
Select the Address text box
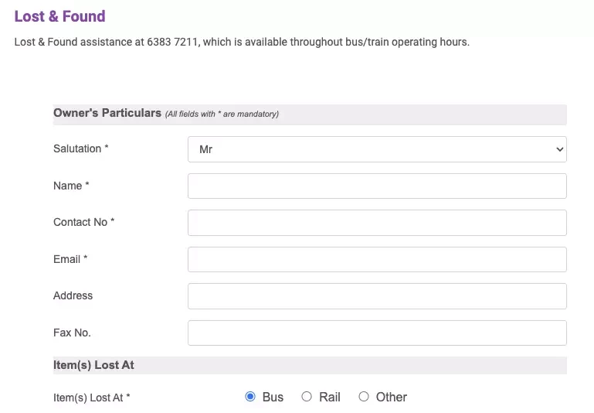coord(377,296)
